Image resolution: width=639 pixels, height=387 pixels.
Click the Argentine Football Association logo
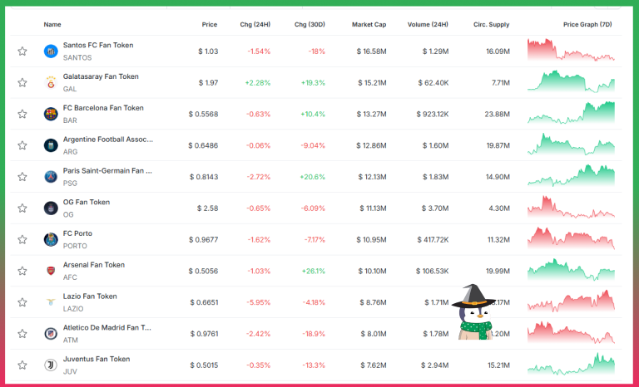(x=51, y=145)
